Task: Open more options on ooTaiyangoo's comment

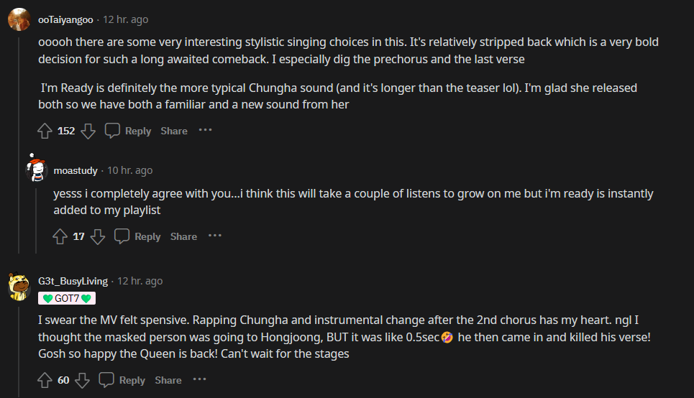Action: [x=206, y=131]
